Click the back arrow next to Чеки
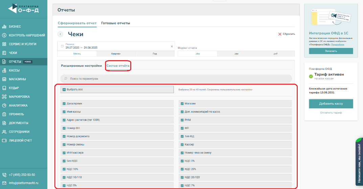 (61, 34)
